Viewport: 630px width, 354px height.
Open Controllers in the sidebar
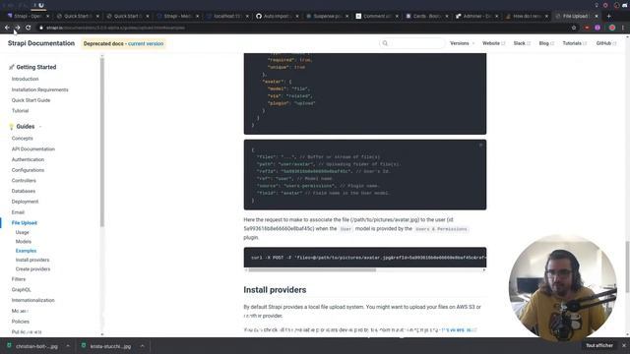pos(24,181)
